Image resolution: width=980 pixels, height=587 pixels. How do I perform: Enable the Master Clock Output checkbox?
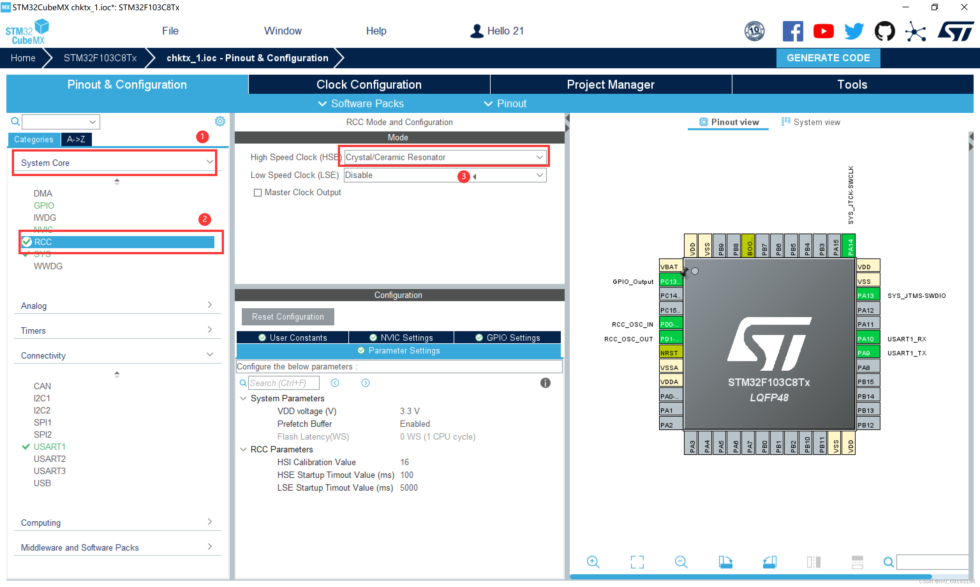[258, 193]
